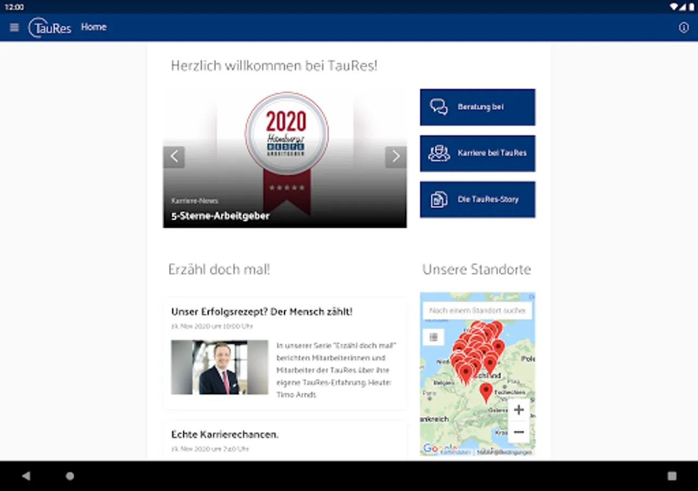Select date '19. Nov 2020 um 10:00 Uhr'

point(212,326)
